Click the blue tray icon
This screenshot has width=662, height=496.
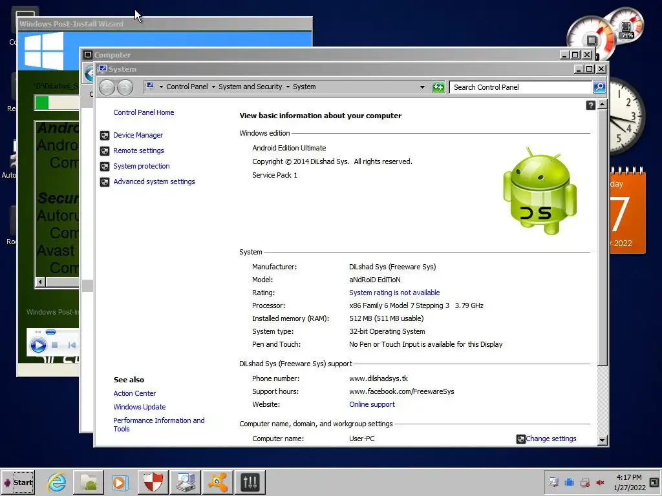pyautogui.click(x=569, y=482)
